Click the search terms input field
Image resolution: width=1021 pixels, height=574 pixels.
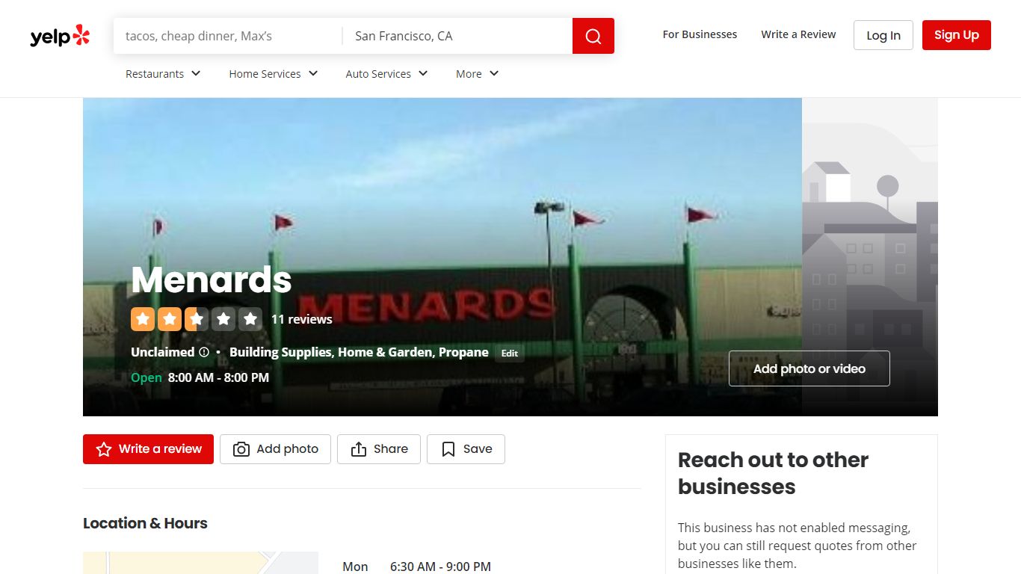[x=228, y=36]
